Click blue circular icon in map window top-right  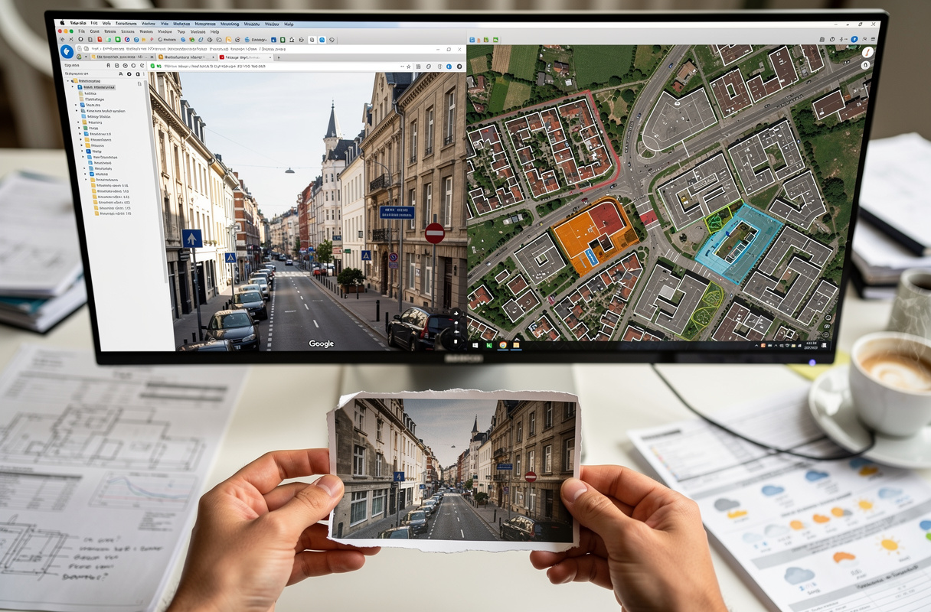point(854,39)
